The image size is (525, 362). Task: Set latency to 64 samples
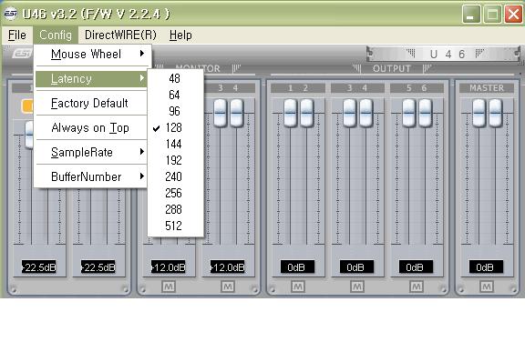[x=175, y=95]
